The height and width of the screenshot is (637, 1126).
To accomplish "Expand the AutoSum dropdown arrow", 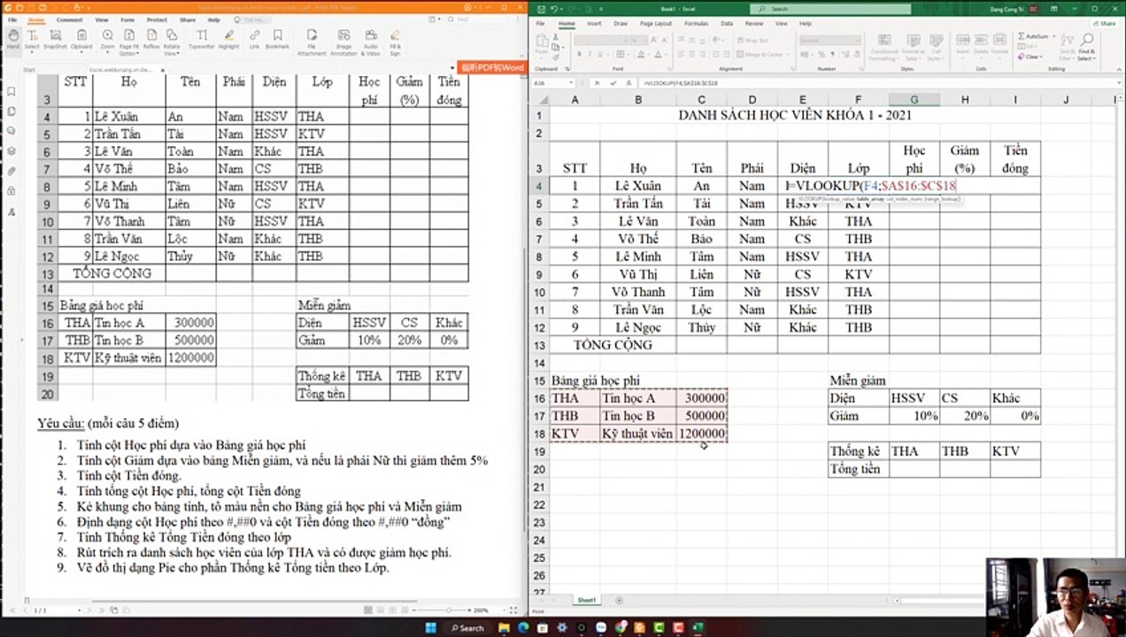I will pyautogui.click(x=1053, y=36).
